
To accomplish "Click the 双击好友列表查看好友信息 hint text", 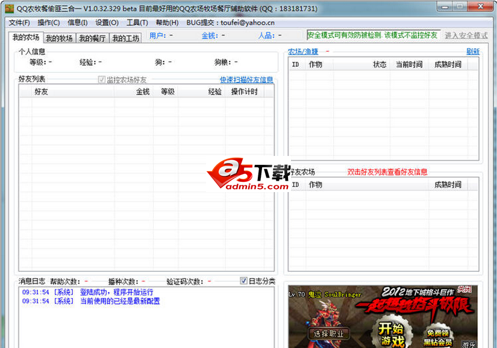I will coord(387,172).
